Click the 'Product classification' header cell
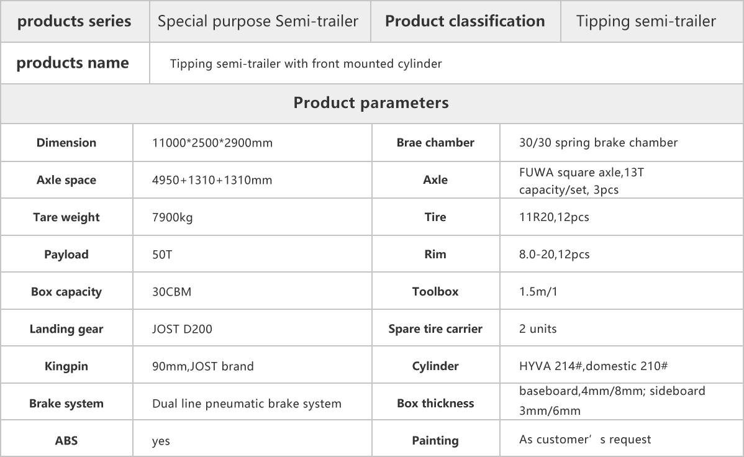This screenshot has width=744, height=457. click(465, 21)
